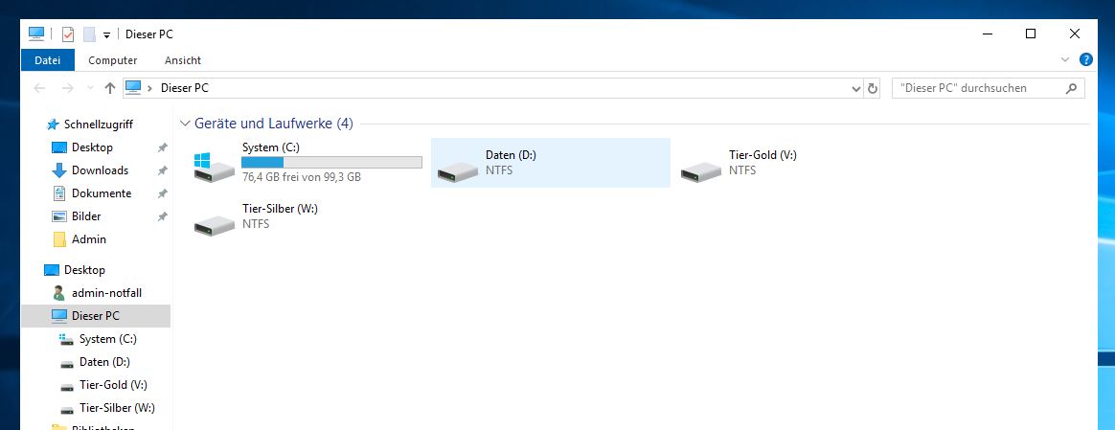
Task: Open Bilder in the navigation pane
Action: pyautogui.click(x=86, y=216)
